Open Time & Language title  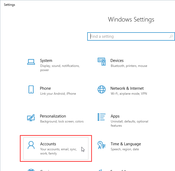(x=126, y=144)
